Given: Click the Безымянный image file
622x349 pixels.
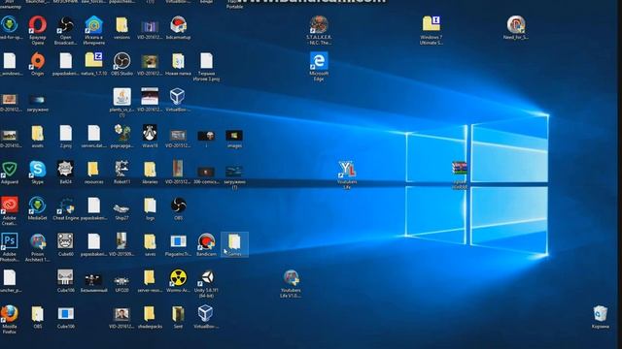Looking at the screenshot, I should (x=93, y=280).
